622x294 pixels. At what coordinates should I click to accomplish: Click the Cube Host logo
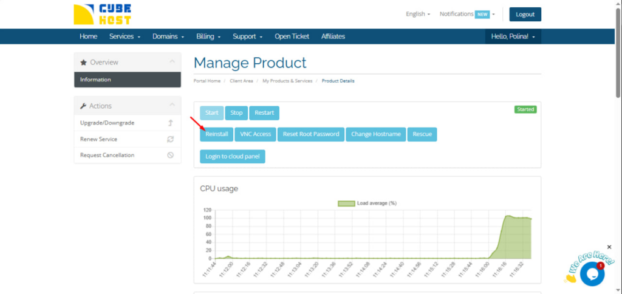click(103, 14)
